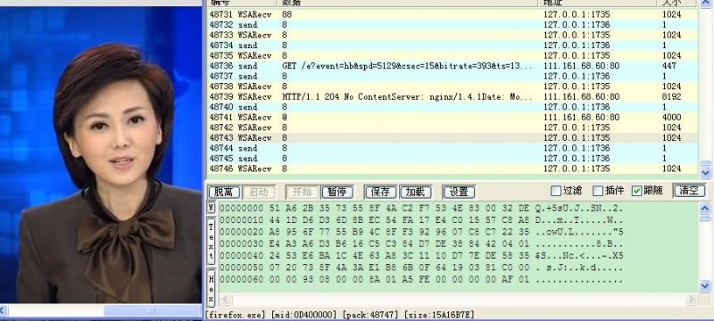Click the 保存 save button
The width and height of the screenshot is (714, 321).
(x=380, y=192)
